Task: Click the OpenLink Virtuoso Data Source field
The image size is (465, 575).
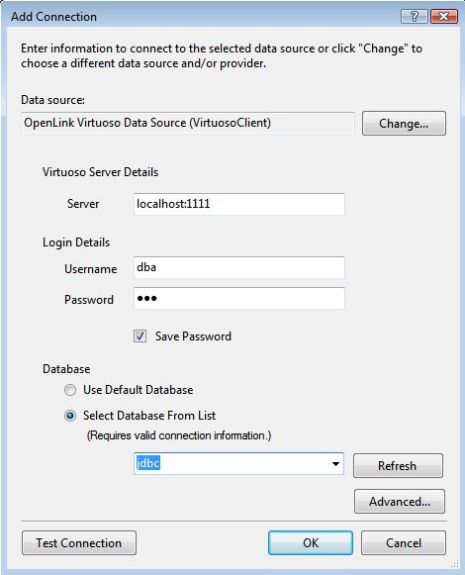Action: (x=188, y=123)
